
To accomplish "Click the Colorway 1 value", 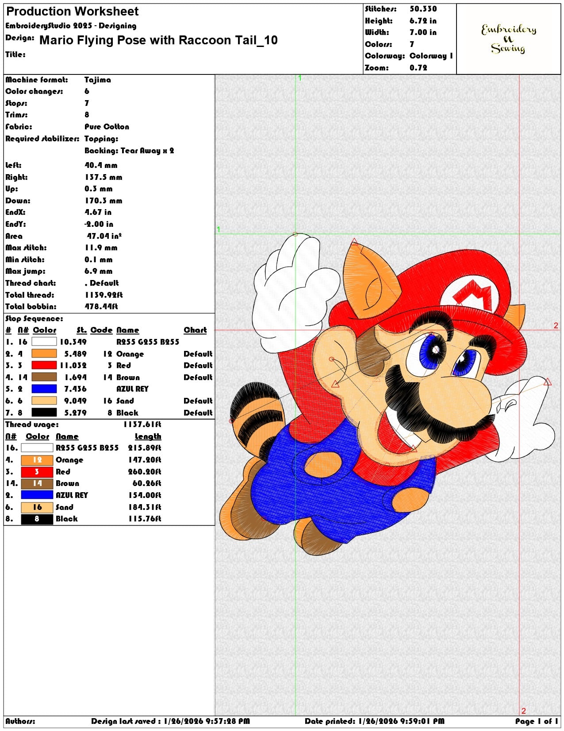I will (x=431, y=56).
